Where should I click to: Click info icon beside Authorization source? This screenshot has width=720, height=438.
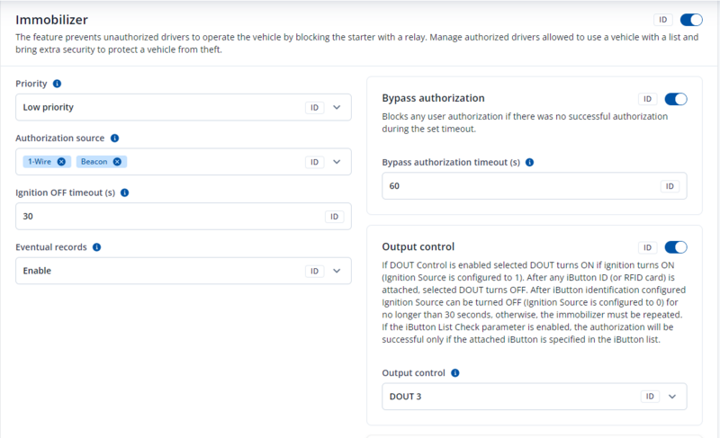115,139
